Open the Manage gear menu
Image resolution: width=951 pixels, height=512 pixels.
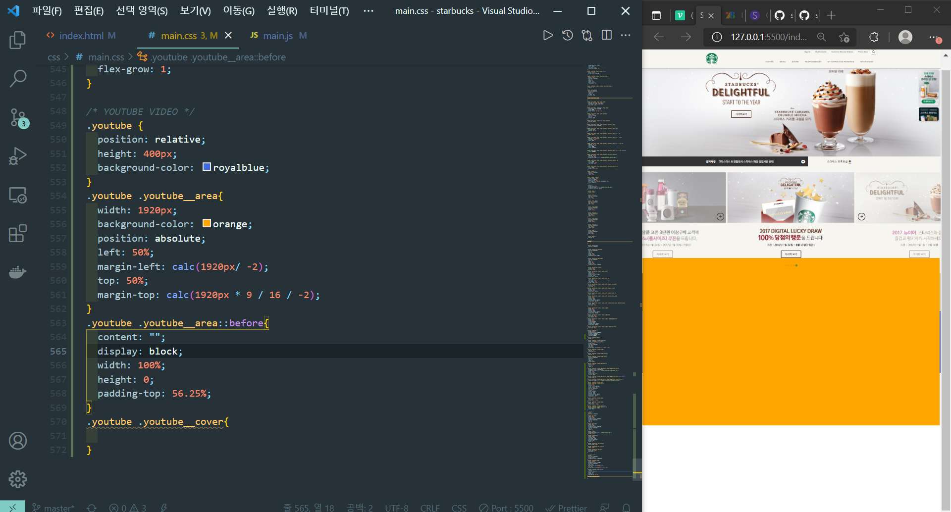18,479
